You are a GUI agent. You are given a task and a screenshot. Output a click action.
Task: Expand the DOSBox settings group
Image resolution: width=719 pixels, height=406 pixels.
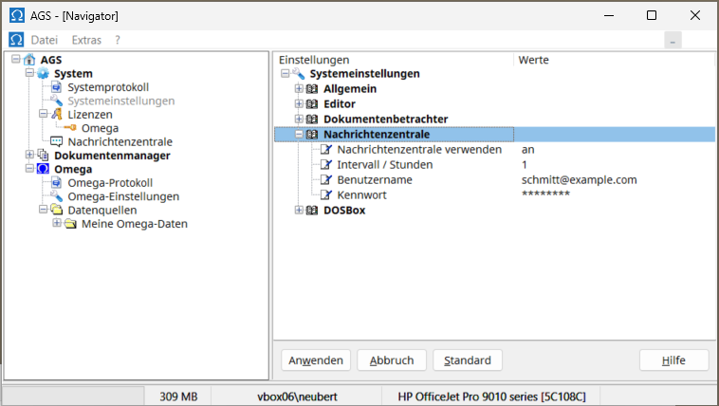click(x=298, y=211)
